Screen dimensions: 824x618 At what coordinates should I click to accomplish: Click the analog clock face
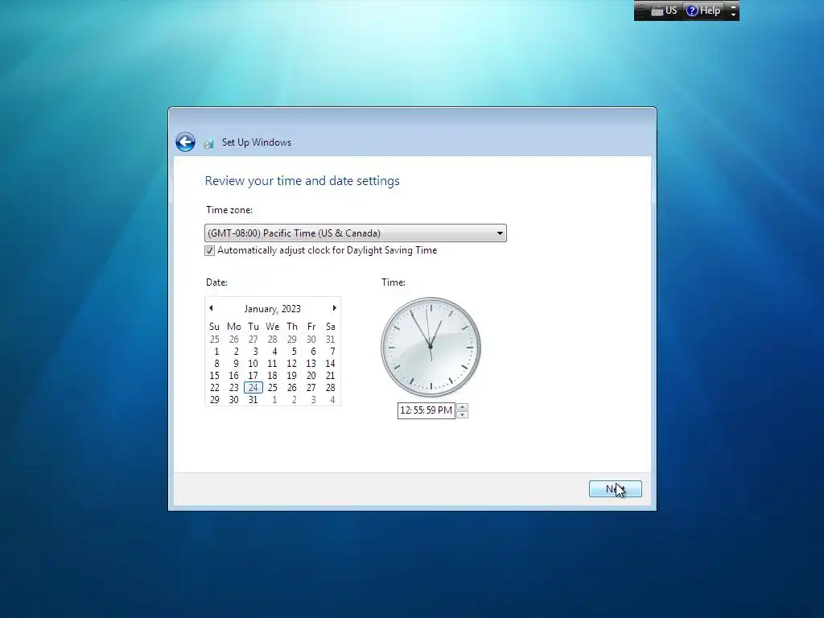431,347
